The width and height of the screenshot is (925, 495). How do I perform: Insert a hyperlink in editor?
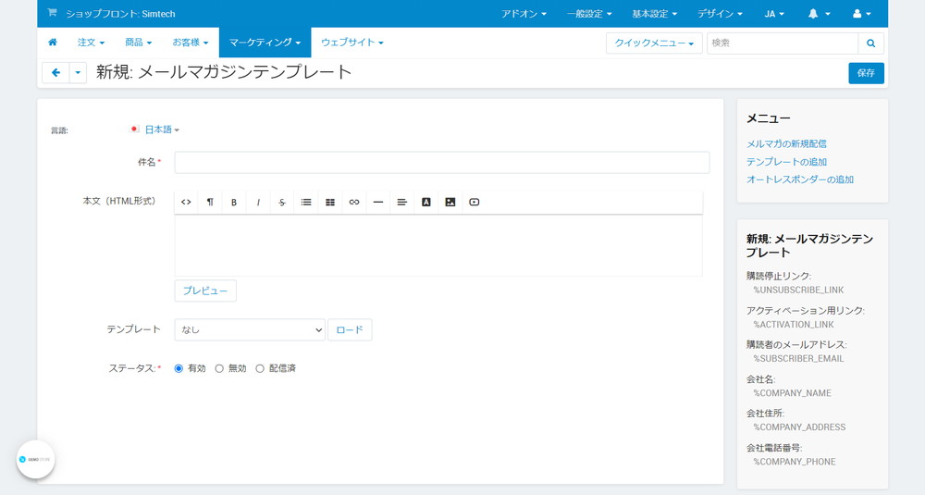tap(354, 202)
